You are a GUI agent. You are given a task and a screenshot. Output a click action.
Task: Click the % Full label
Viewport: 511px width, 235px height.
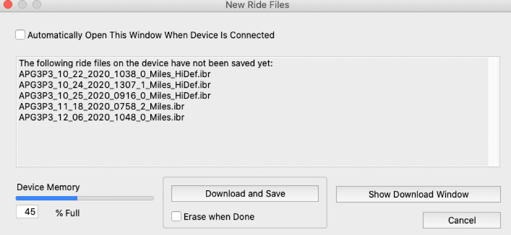(x=67, y=213)
